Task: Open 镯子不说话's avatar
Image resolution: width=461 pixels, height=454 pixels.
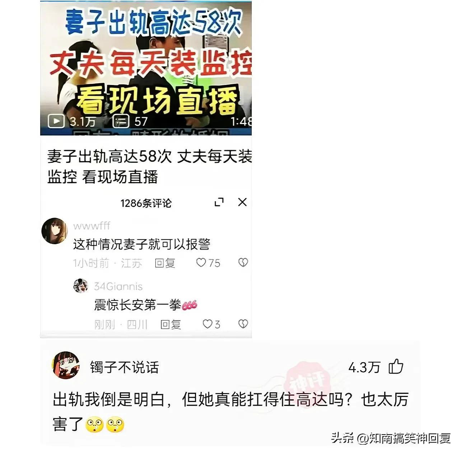Action: [66, 365]
